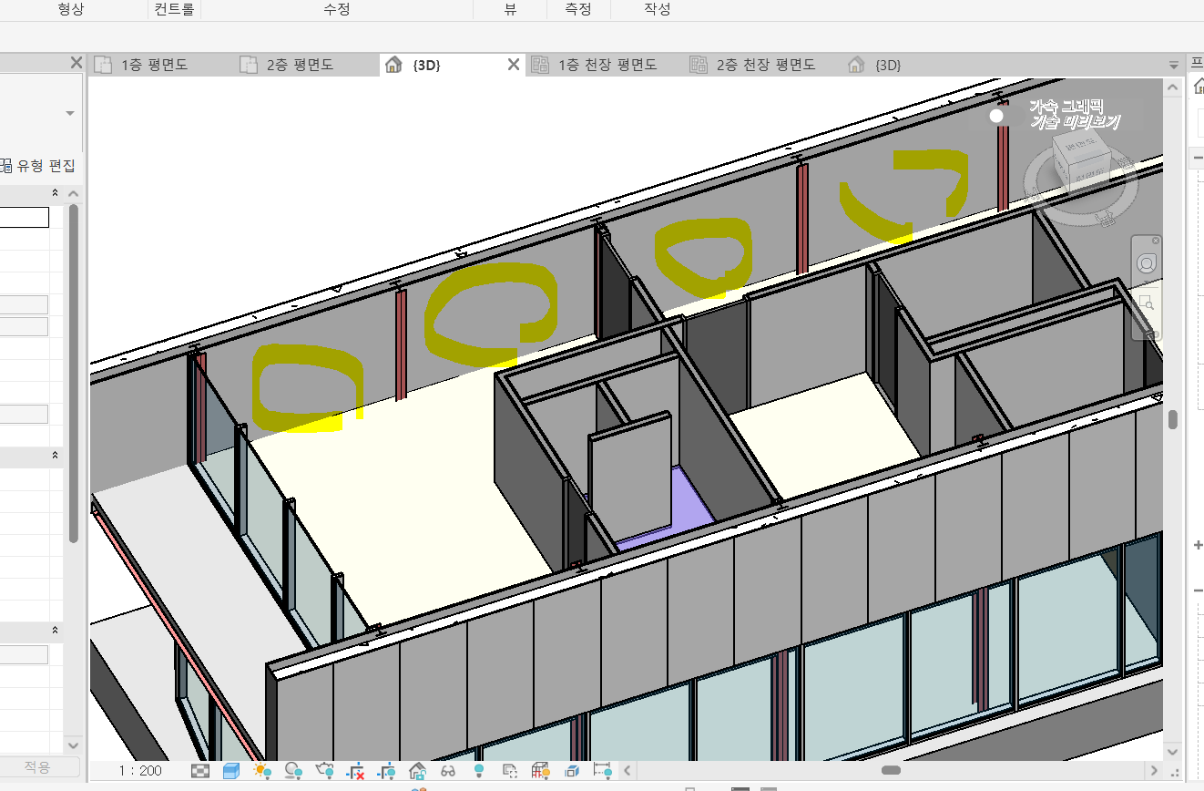Close the active {3D} view tab
Viewport: 1204px width, 791px height.
pyautogui.click(x=514, y=65)
